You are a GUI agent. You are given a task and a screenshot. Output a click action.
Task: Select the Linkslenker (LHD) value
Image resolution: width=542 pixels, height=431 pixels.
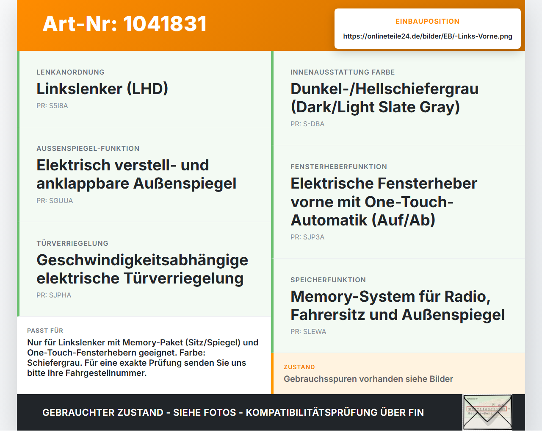[102, 89]
